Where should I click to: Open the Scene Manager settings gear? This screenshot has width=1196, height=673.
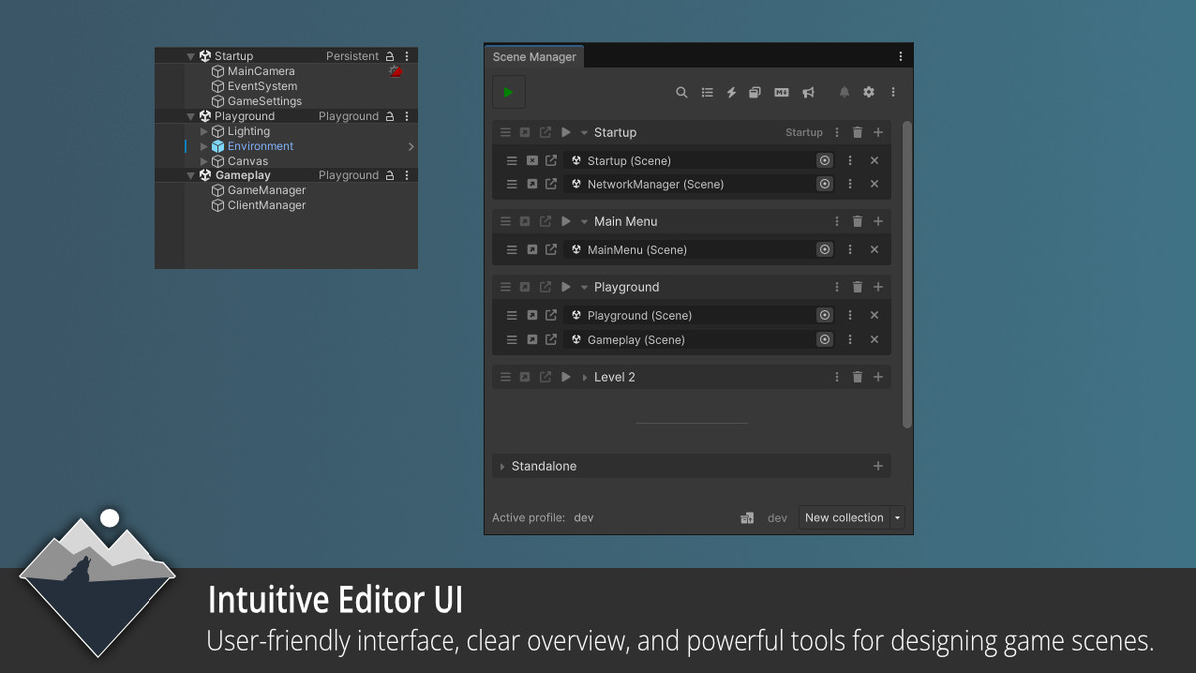[x=868, y=91]
